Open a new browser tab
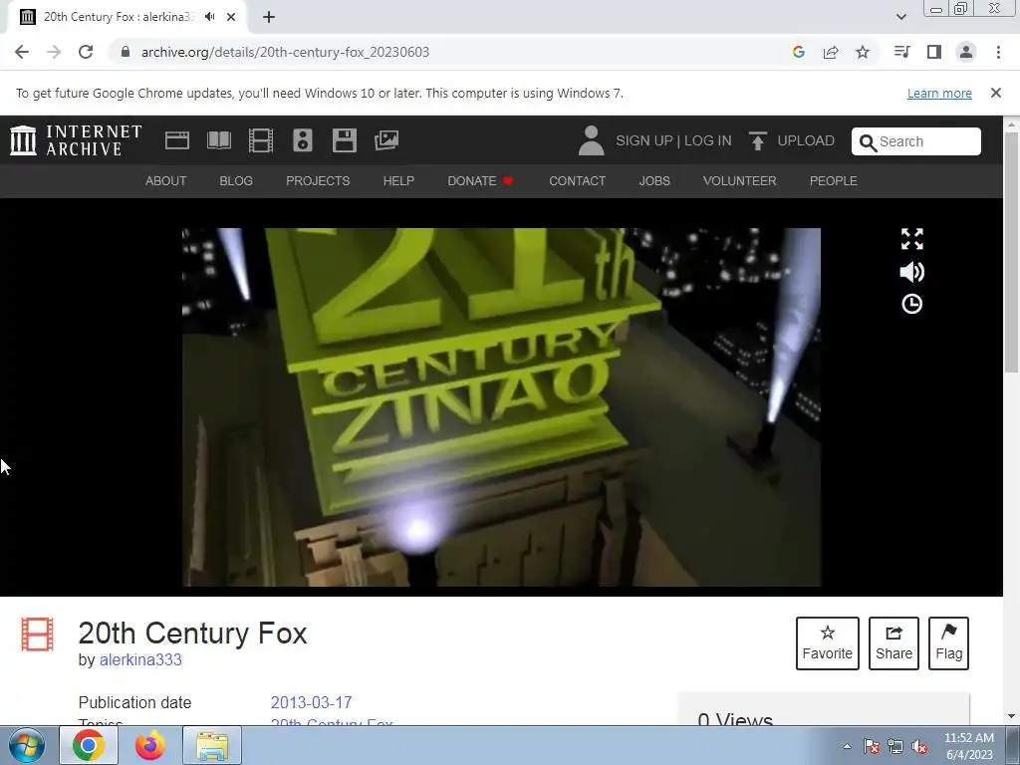The width and height of the screenshot is (1020, 765). [269, 17]
